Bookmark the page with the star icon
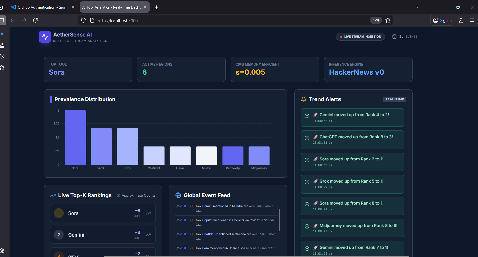Image resolution: width=478 pixels, height=257 pixels. [x=388, y=20]
